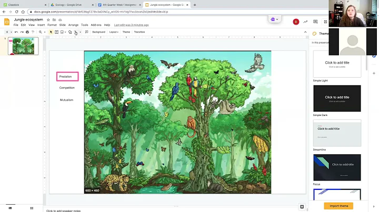Apply the Simple Dark theme
The width and height of the screenshot is (379, 212).
(337, 98)
